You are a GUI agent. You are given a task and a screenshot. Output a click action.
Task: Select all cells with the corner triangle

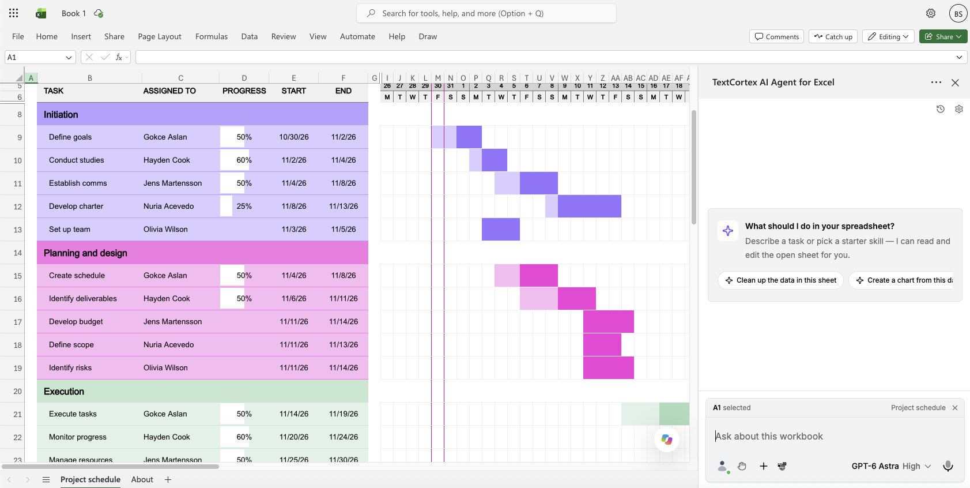tap(19, 78)
